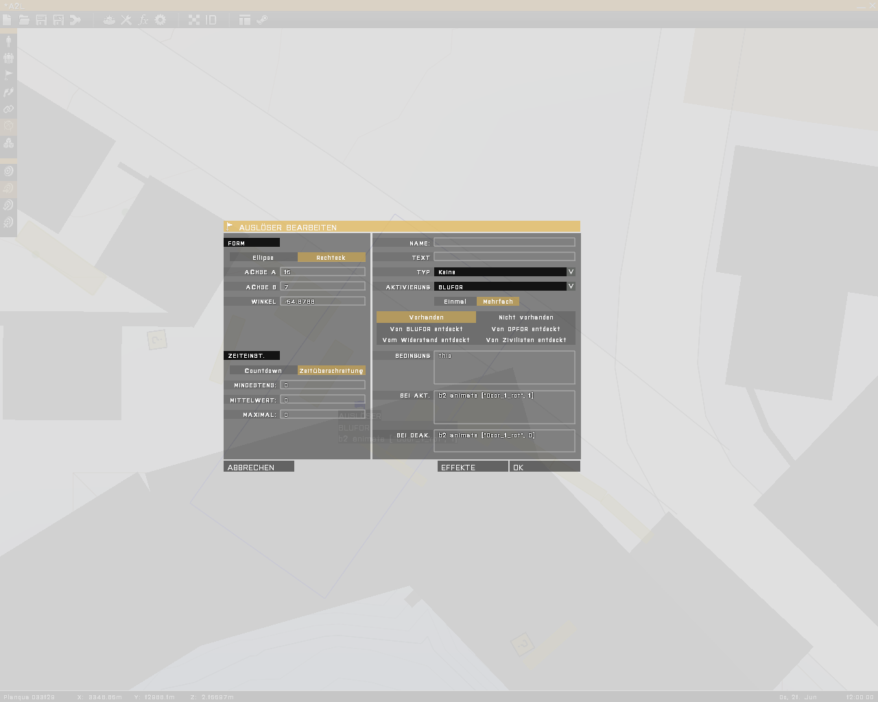Open the wrench and screwdriver tools icon
Viewport: 878px width, 702px height.
(x=126, y=20)
